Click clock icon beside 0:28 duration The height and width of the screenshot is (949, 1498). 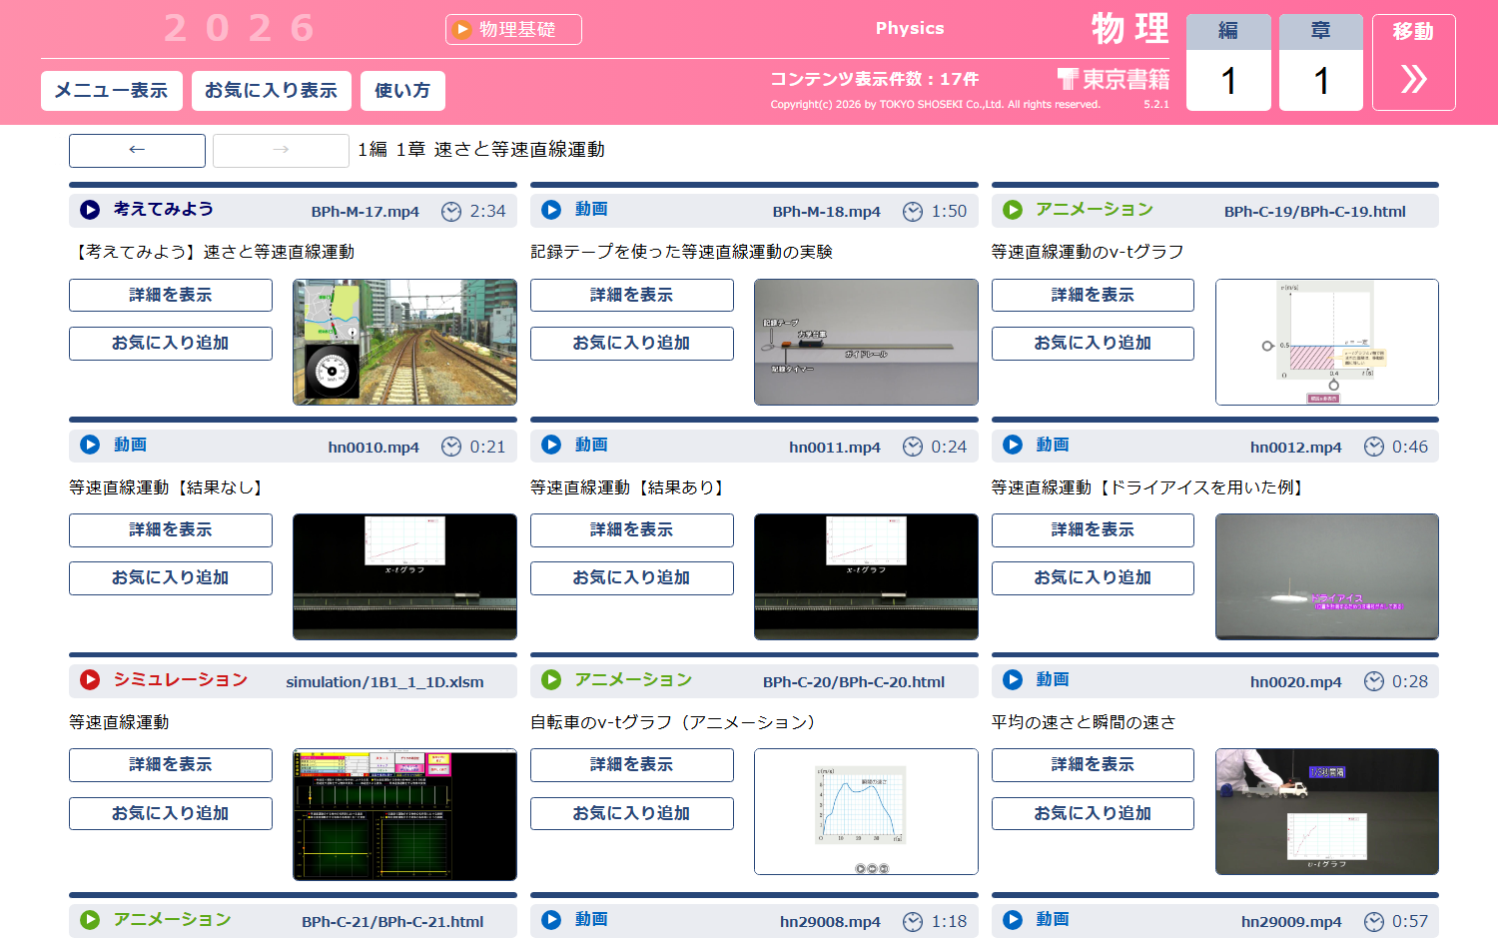1374,681
